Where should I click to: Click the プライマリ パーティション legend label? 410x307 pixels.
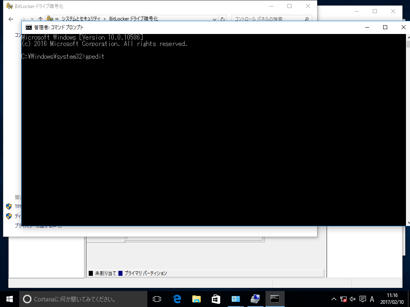click(x=145, y=273)
